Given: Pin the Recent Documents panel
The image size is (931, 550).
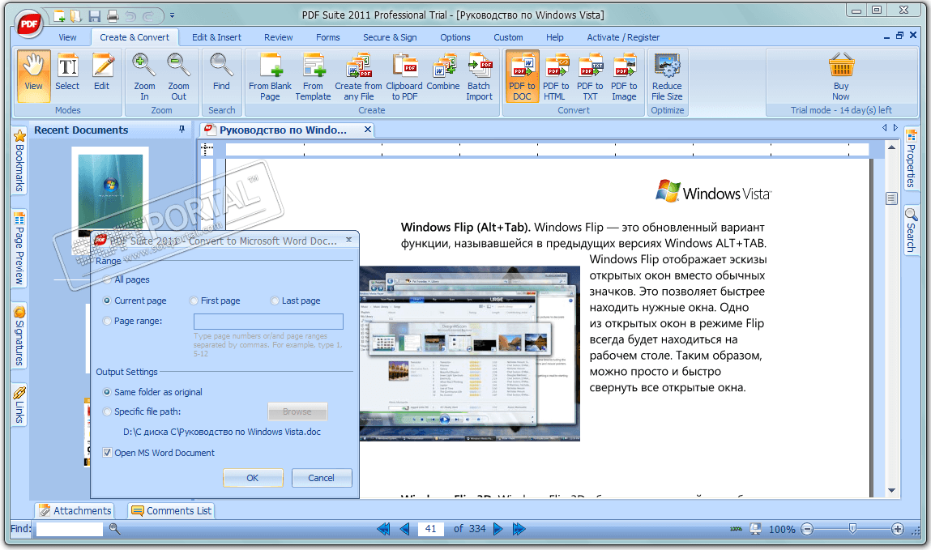Looking at the screenshot, I should point(182,130).
